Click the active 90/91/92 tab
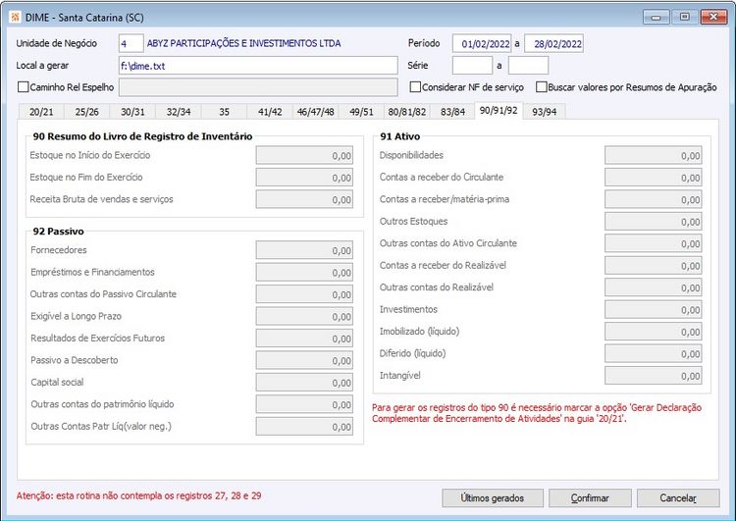This screenshot has width=736, height=521. (x=499, y=110)
